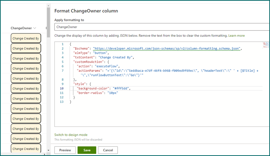Switch to design mode
The width and height of the screenshot is (270, 156).
(x=71, y=135)
